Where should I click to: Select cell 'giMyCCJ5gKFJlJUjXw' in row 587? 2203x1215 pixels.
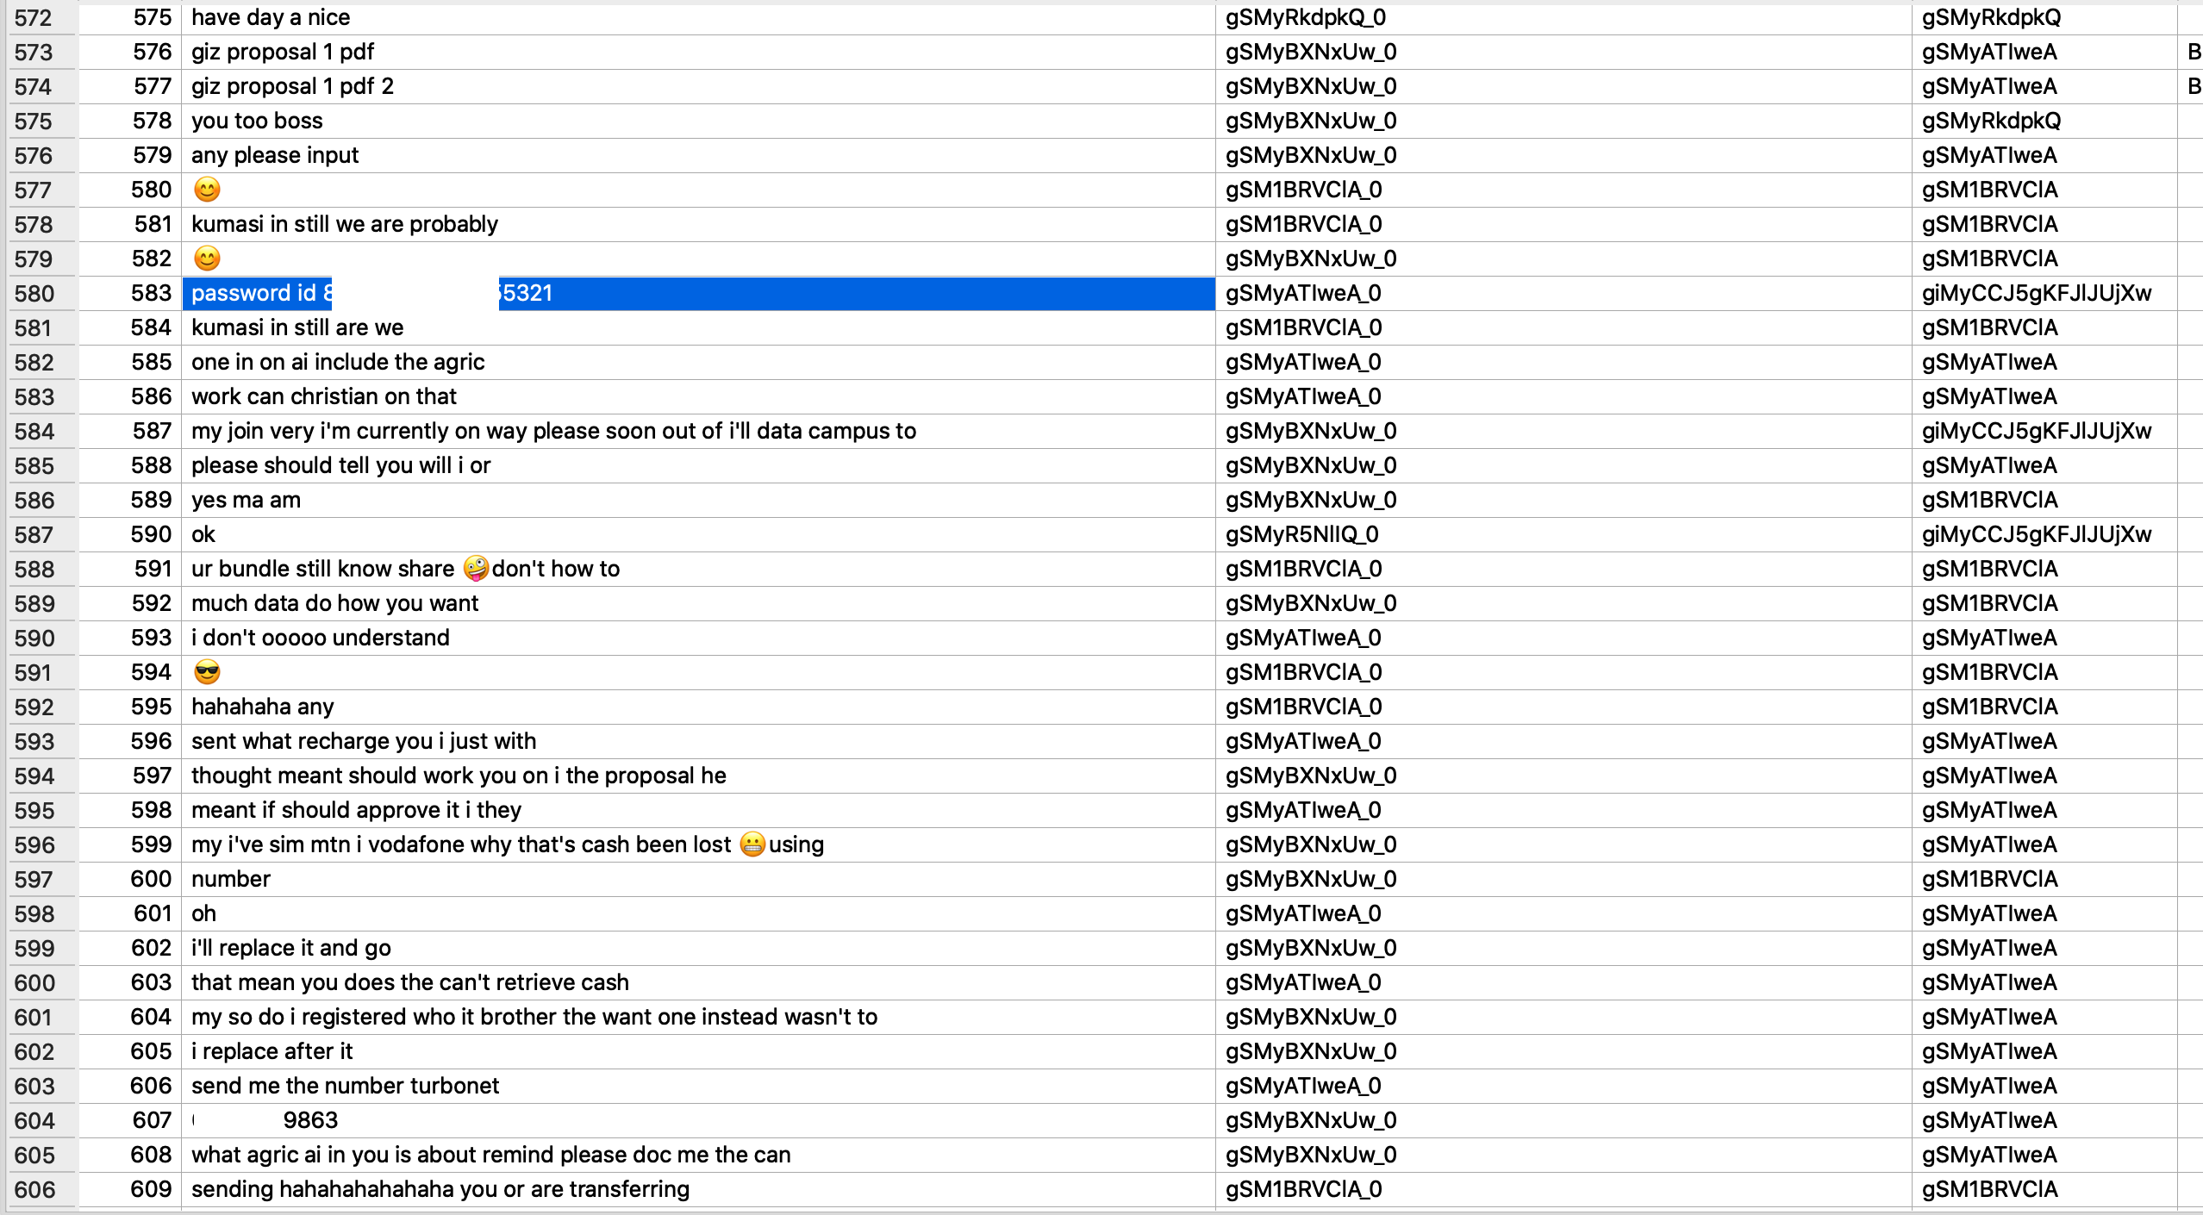(2044, 431)
